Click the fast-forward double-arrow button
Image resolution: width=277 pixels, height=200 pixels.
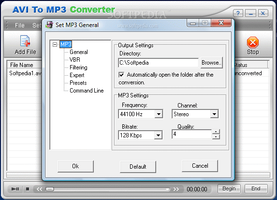pos(176,189)
